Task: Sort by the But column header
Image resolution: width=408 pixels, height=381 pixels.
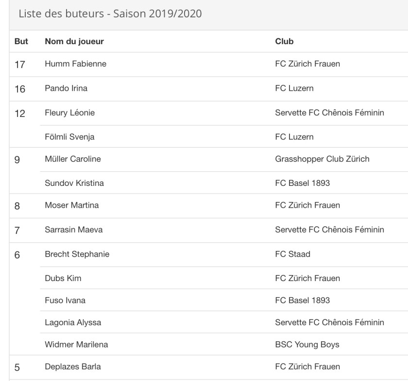Action: tap(21, 42)
